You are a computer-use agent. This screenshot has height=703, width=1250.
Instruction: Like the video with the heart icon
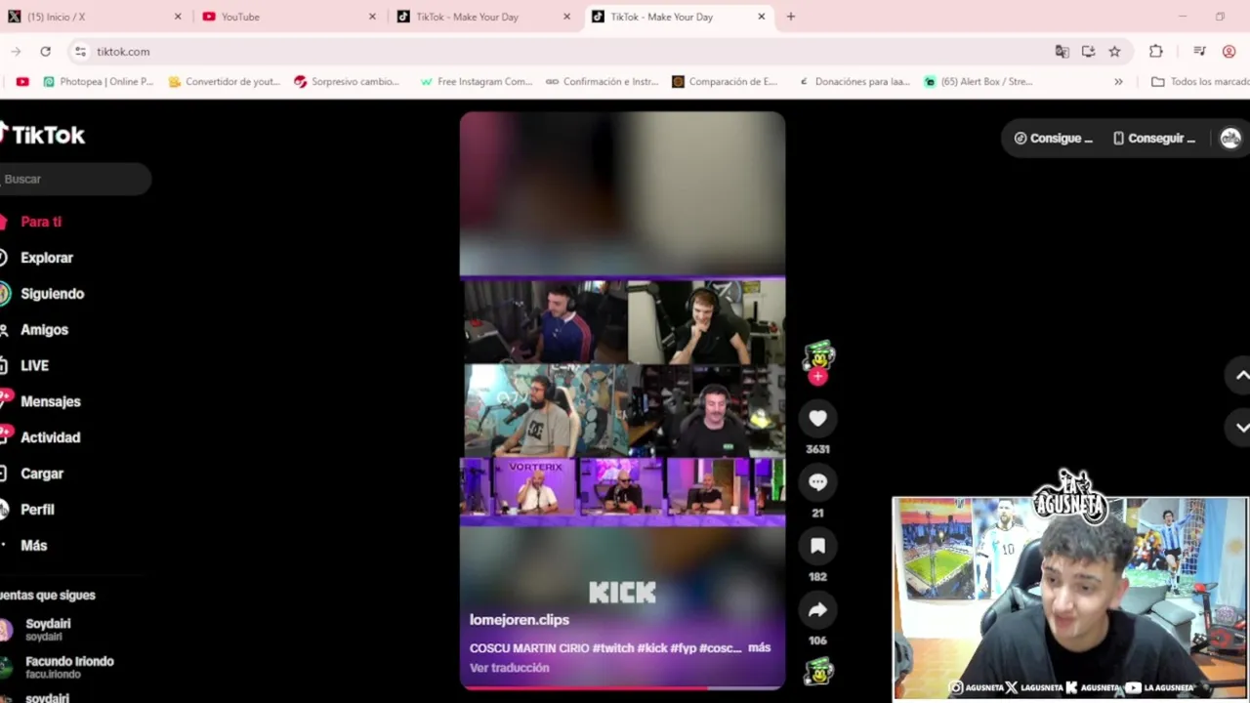pyautogui.click(x=817, y=419)
